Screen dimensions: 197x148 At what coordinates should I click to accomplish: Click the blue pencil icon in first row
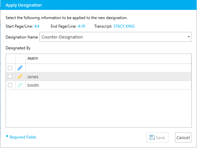[x=20, y=68]
